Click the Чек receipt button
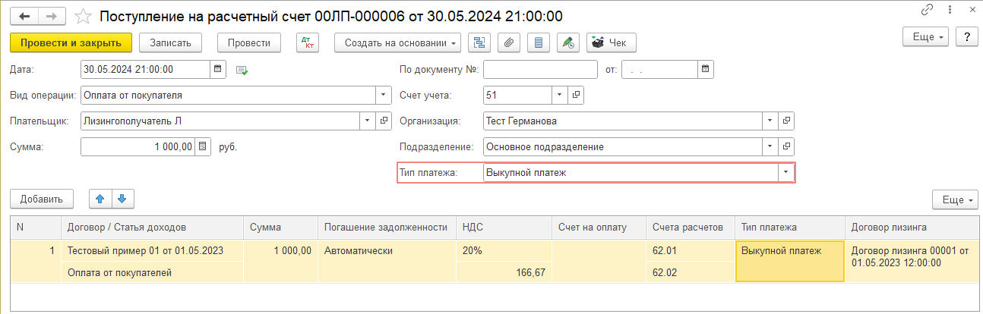 coord(611,42)
